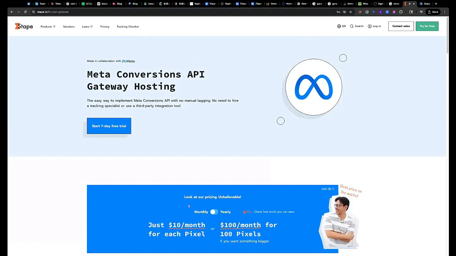
Task: Click the Try for free button
Action: (x=427, y=26)
